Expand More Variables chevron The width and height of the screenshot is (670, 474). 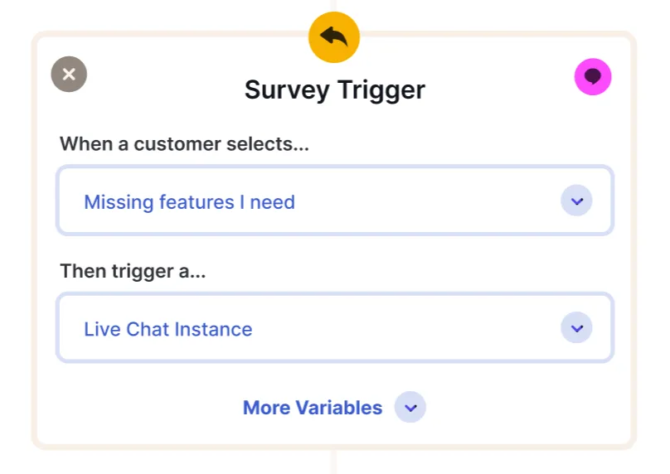click(410, 408)
